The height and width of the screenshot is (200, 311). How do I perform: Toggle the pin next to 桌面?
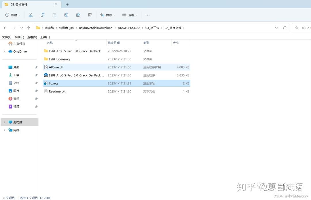click(x=37, y=67)
